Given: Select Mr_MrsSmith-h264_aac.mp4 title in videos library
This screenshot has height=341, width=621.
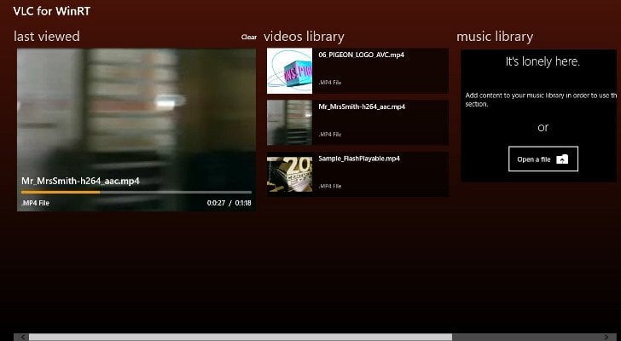Looking at the screenshot, I should (362, 107).
